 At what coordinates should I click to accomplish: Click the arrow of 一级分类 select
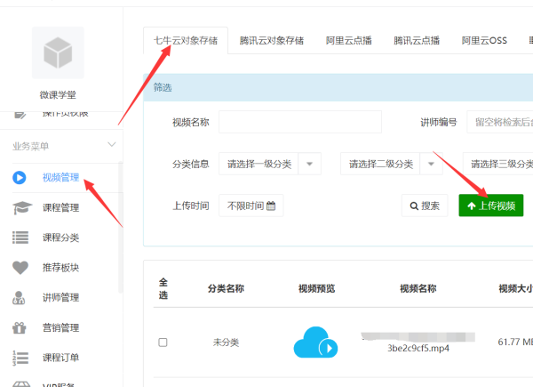pos(310,164)
